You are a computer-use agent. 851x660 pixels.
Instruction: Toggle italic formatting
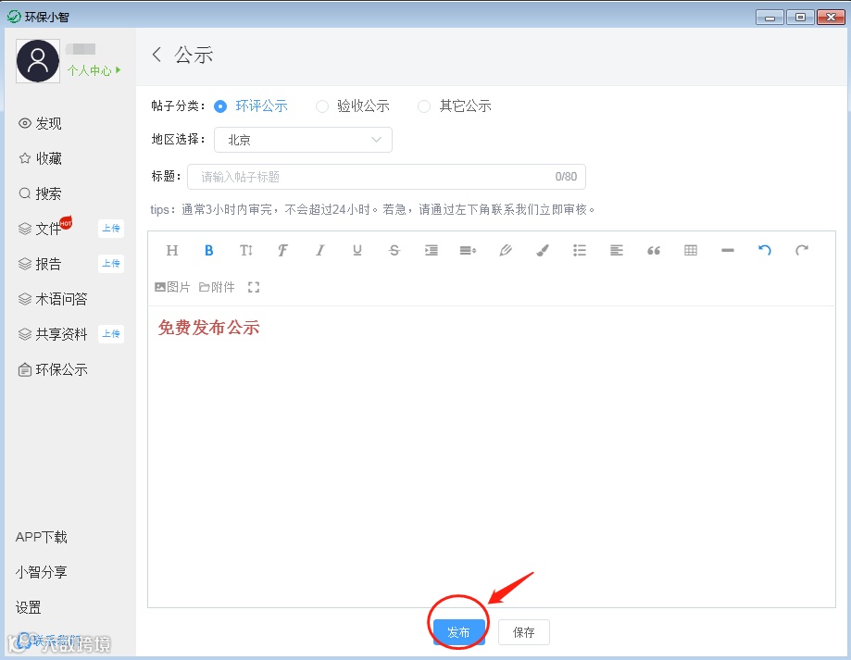point(320,250)
